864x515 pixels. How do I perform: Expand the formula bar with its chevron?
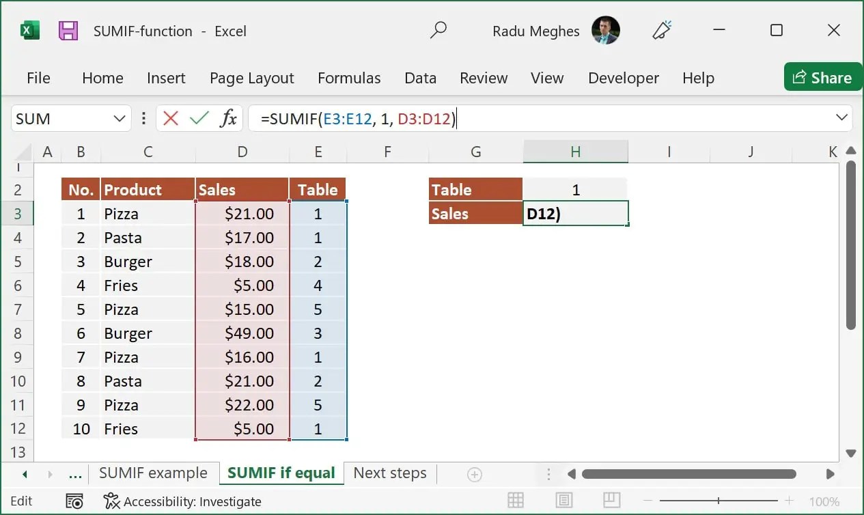point(842,117)
